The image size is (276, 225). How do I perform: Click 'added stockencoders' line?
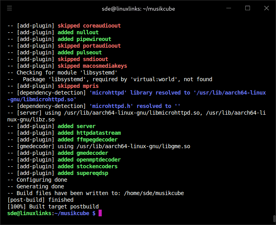62,166
